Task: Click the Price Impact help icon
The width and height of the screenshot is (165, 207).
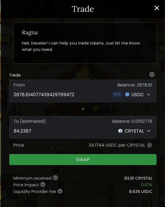Action: coord(43,184)
